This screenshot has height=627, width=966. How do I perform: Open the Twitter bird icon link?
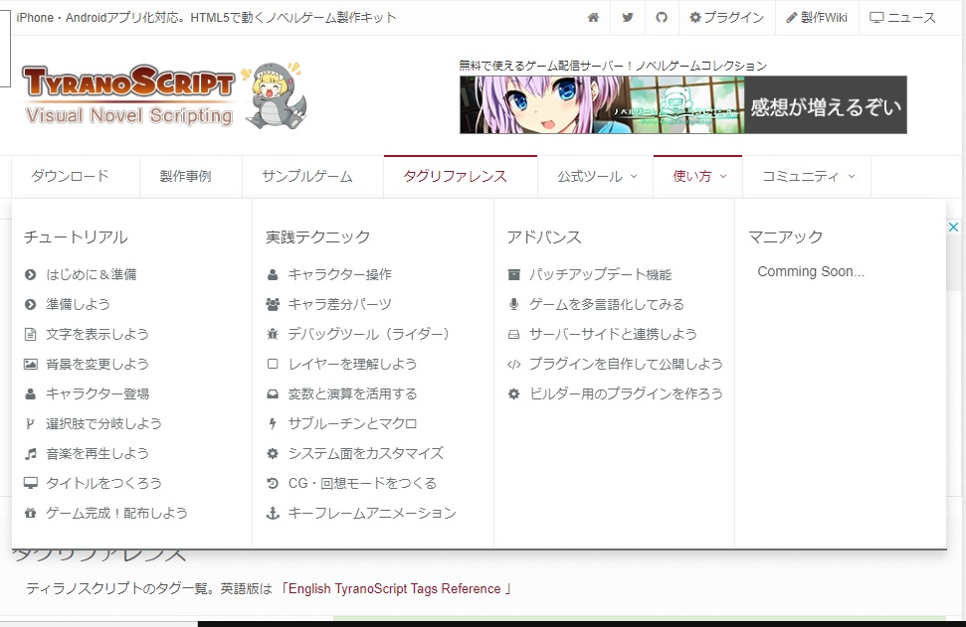[627, 17]
